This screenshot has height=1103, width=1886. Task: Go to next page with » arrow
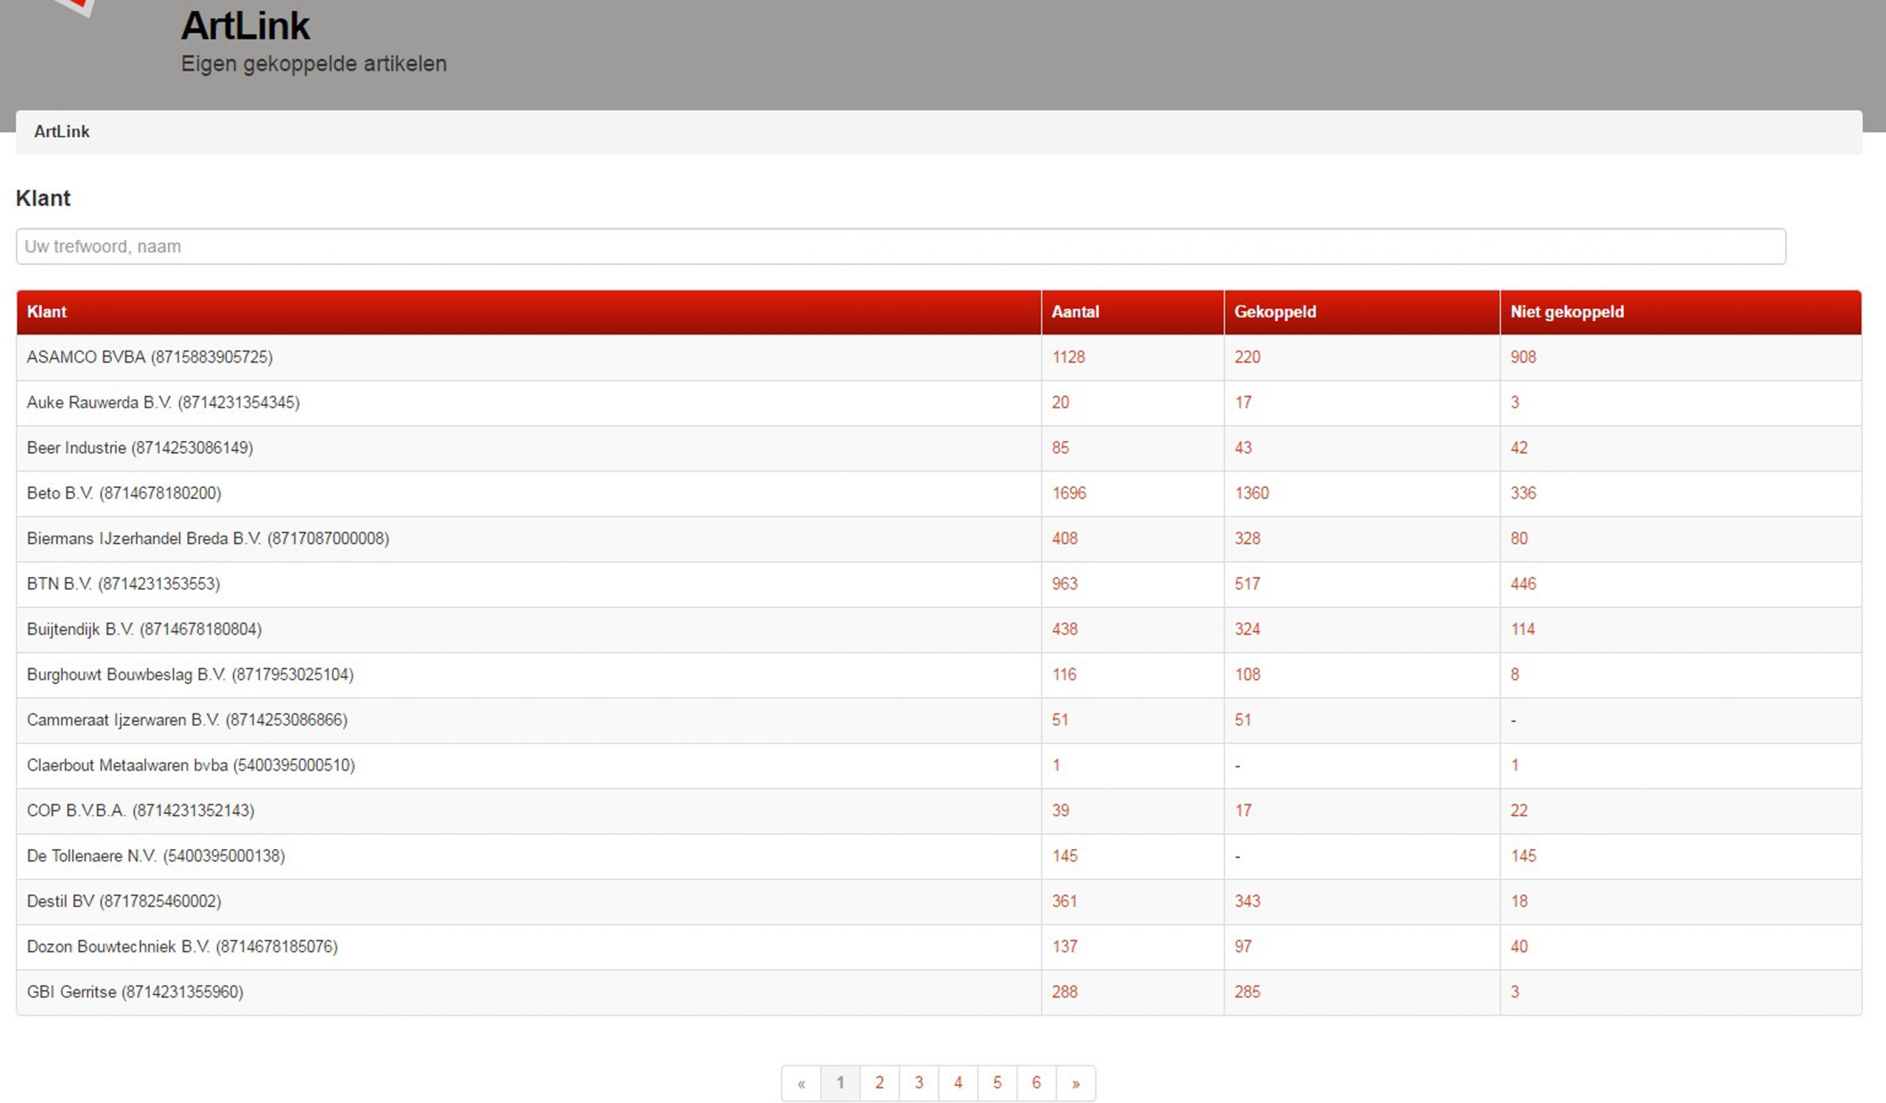1076,1083
